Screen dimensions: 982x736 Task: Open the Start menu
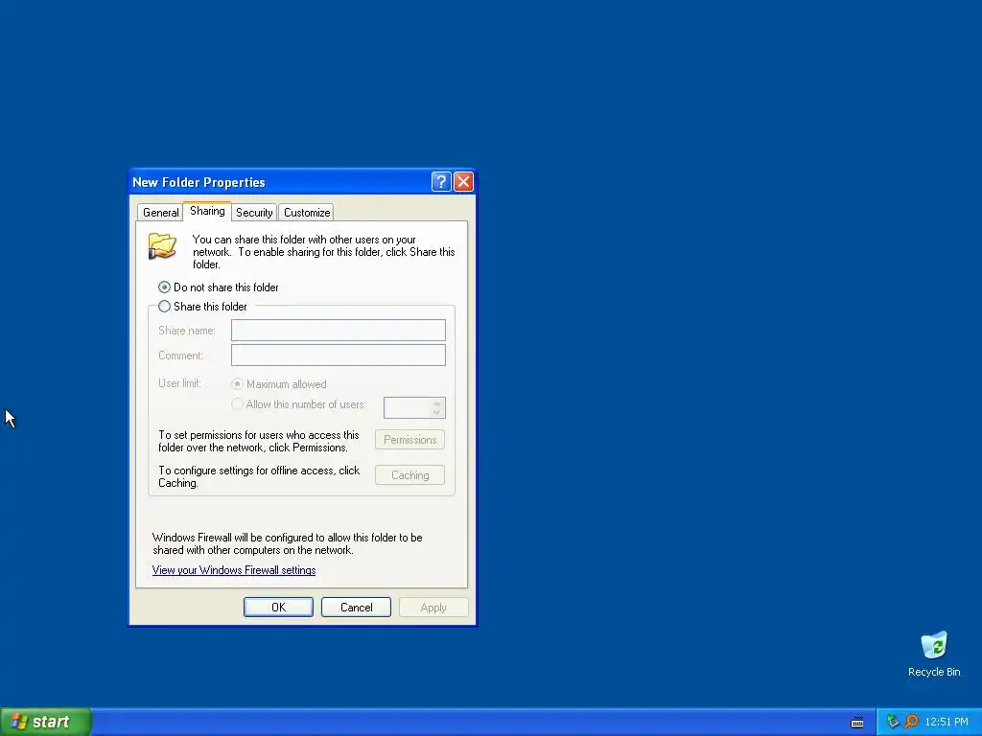click(x=46, y=722)
